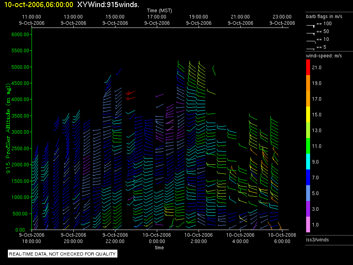Click the REAL-TIME DATA quality notice box
Image resolution: width=353 pixels, height=265 pixels.
(62, 254)
